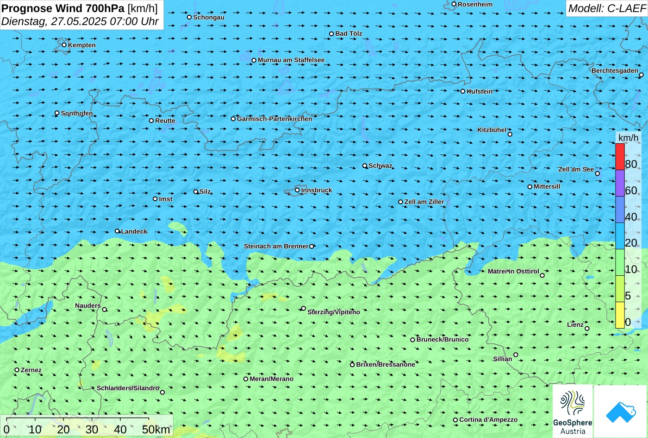Click the Kitzbühel location marker

(510, 134)
